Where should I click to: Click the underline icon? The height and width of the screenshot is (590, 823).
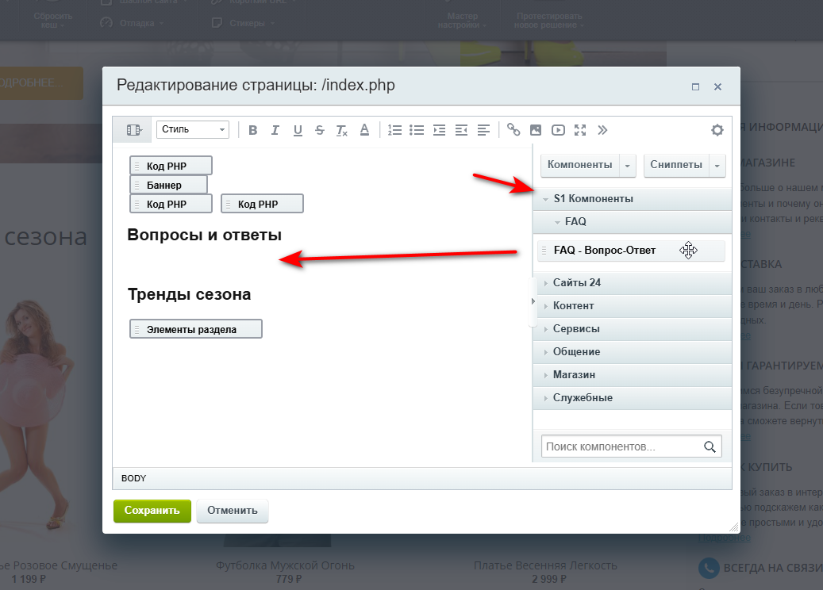tap(298, 130)
